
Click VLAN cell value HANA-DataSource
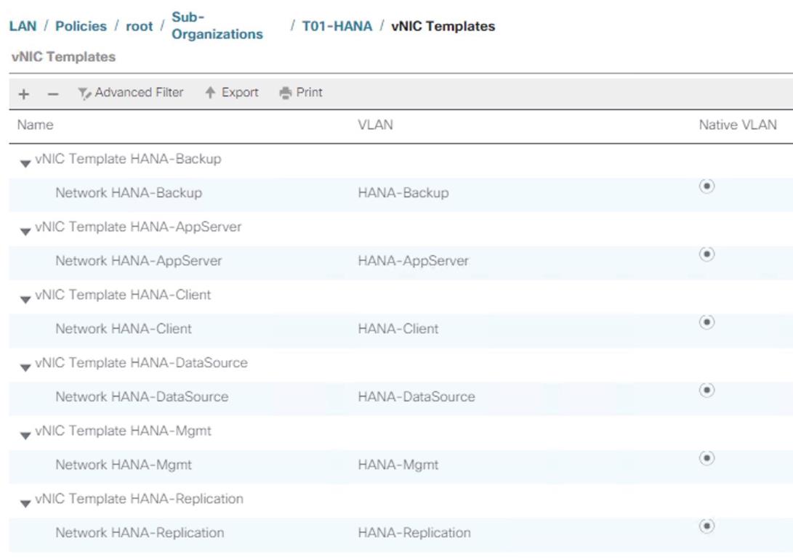click(416, 397)
